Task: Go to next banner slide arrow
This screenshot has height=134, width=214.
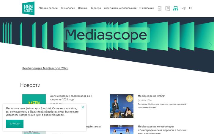Action: tap(210, 45)
